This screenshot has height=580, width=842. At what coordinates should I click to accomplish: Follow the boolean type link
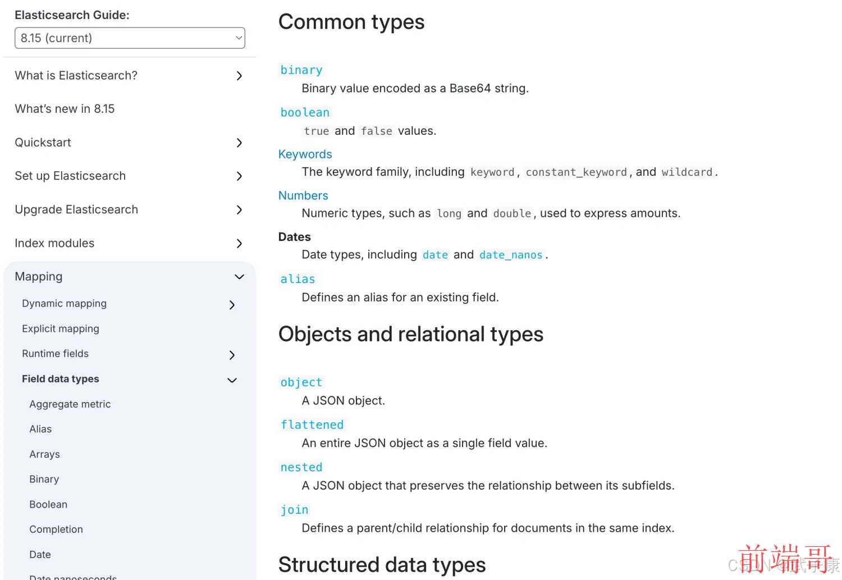coord(305,112)
